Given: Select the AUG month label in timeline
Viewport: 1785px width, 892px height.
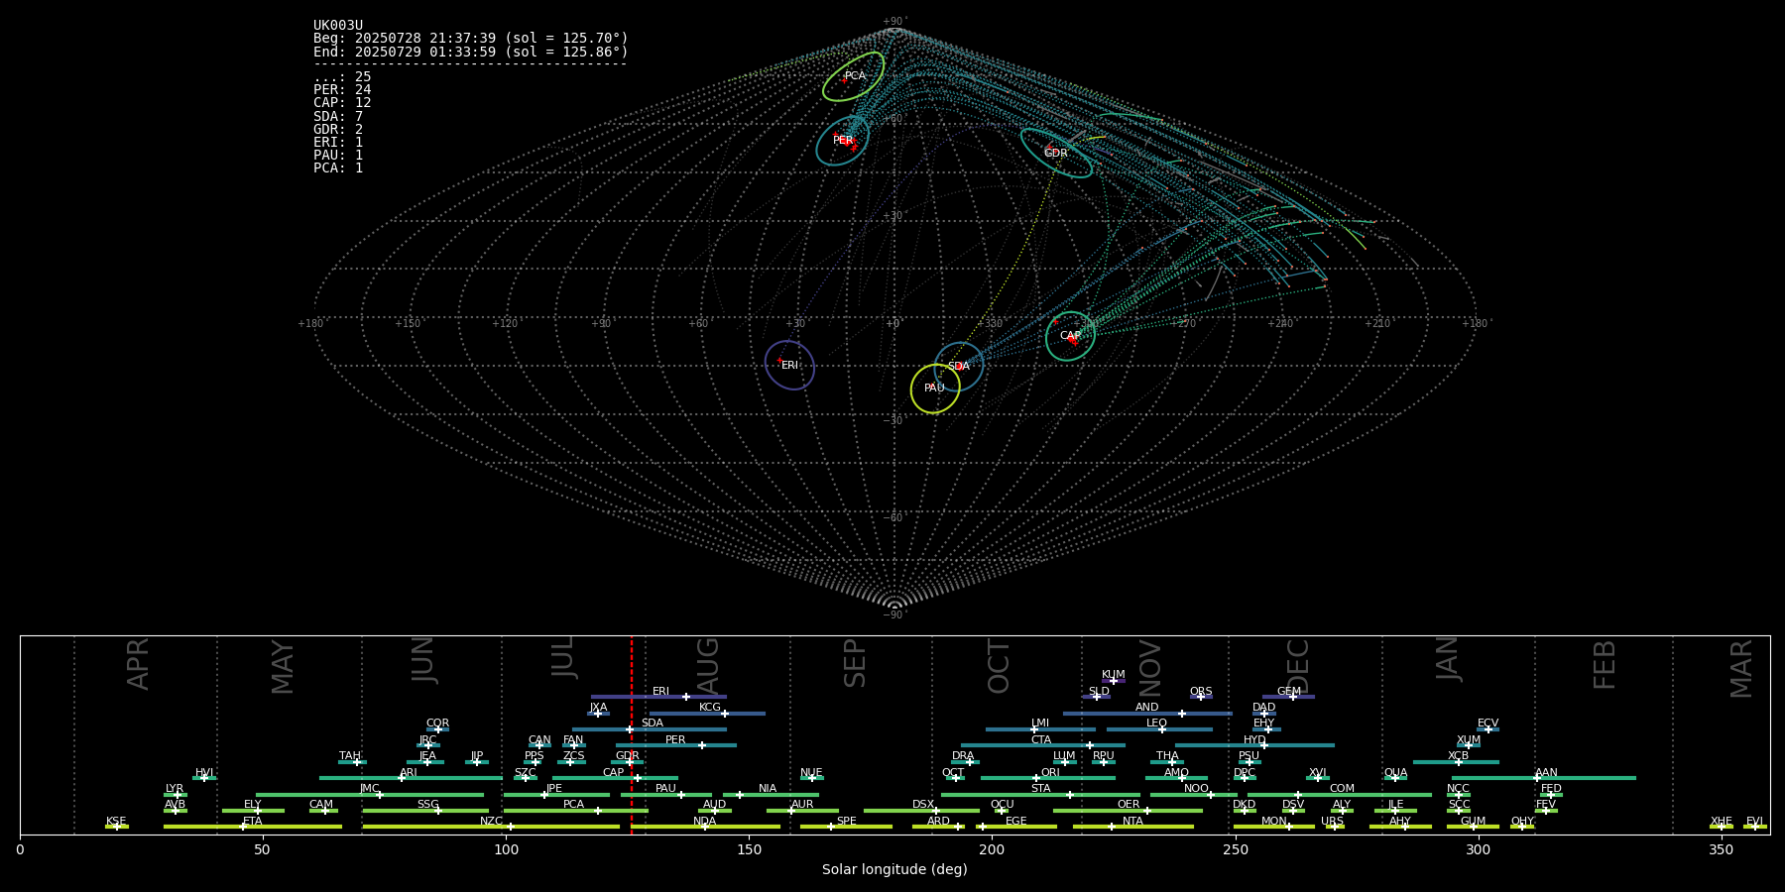Looking at the screenshot, I should coord(708,665).
